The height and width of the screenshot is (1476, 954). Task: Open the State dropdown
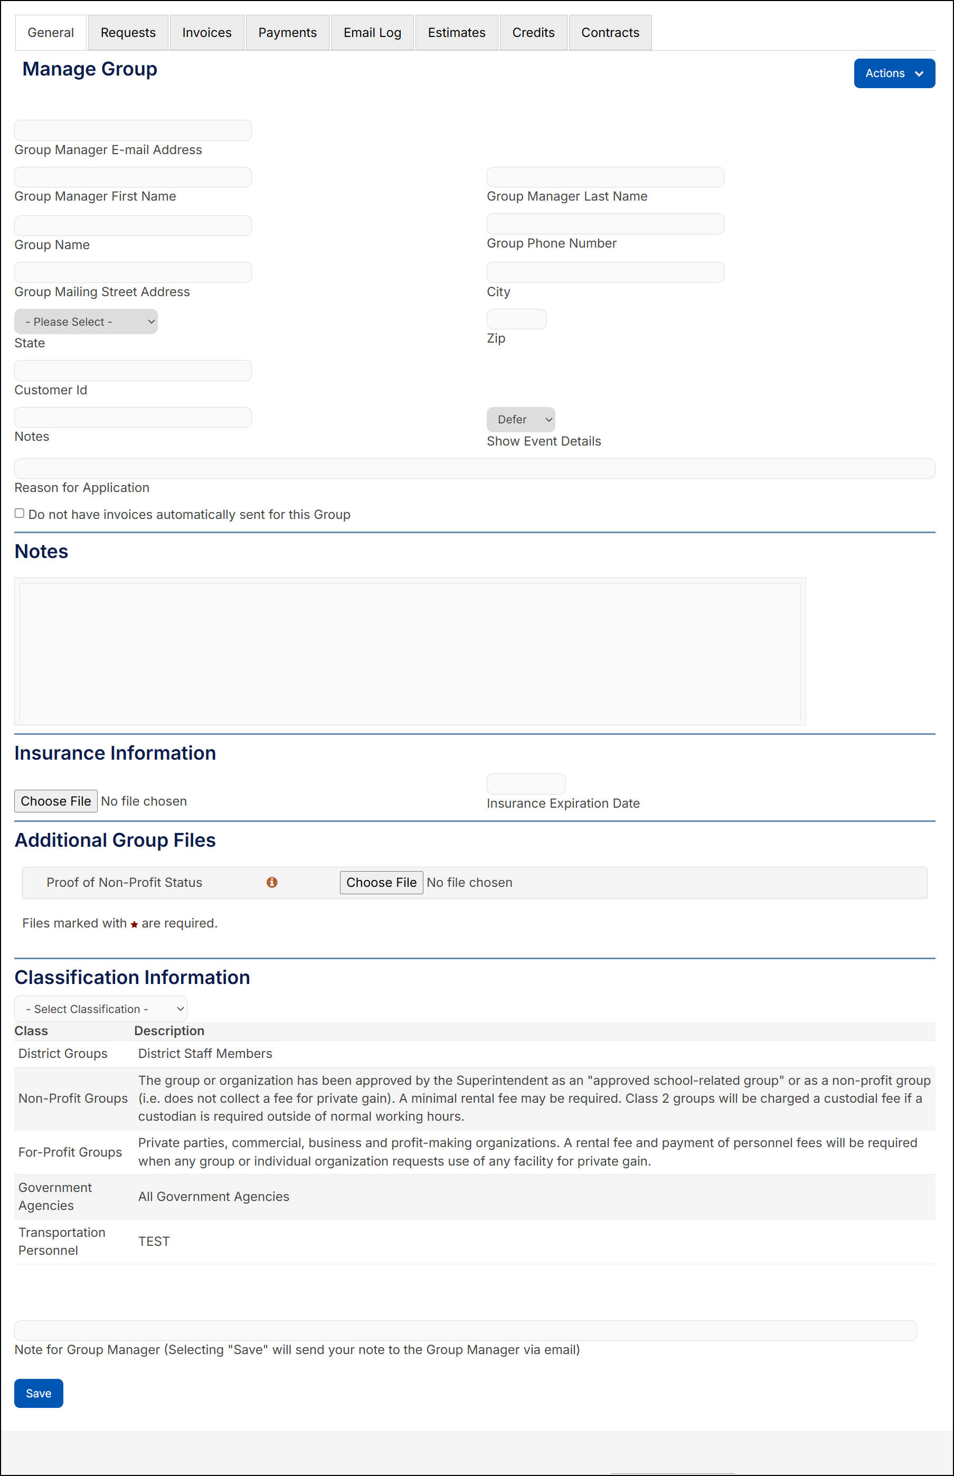86,321
